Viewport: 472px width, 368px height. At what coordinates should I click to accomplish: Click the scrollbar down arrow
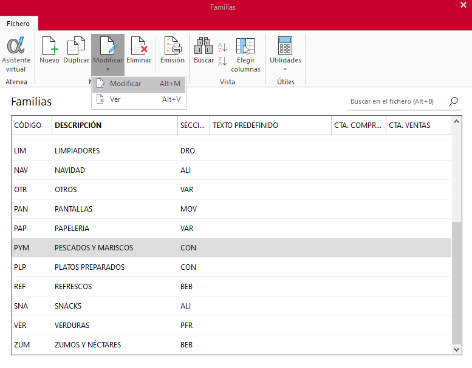coord(456,350)
